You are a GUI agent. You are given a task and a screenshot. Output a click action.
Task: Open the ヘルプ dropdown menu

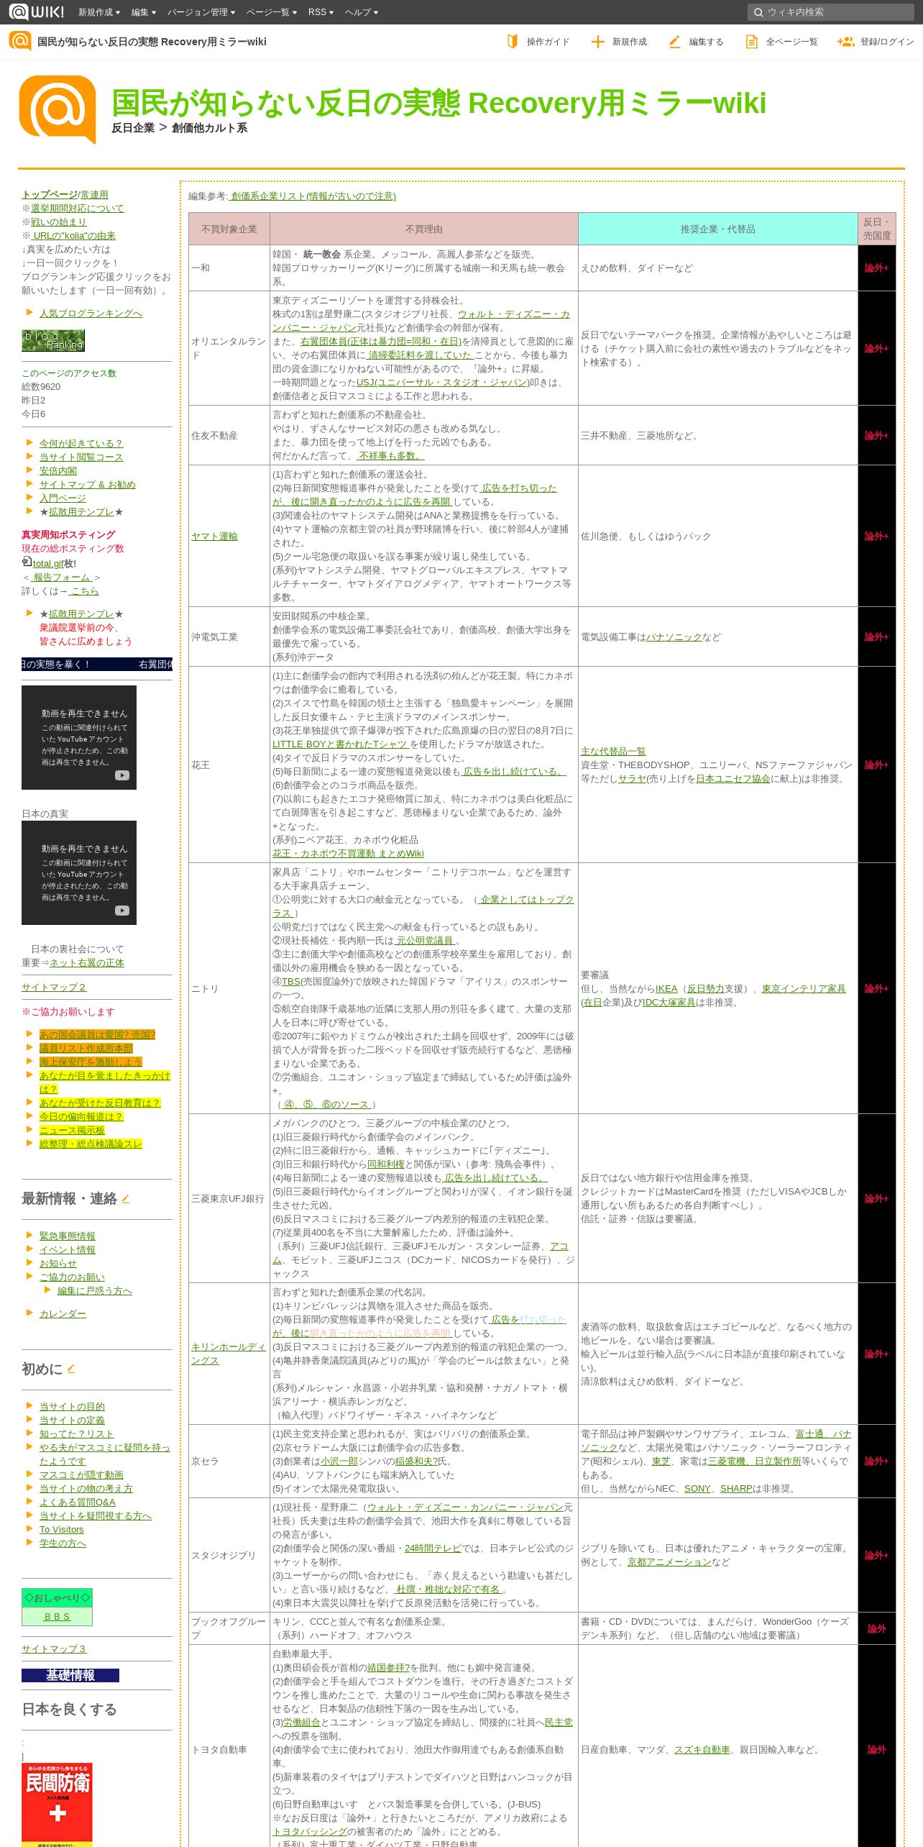(x=362, y=12)
